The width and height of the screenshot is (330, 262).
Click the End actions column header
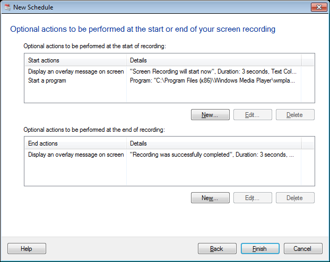[x=75, y=143]
